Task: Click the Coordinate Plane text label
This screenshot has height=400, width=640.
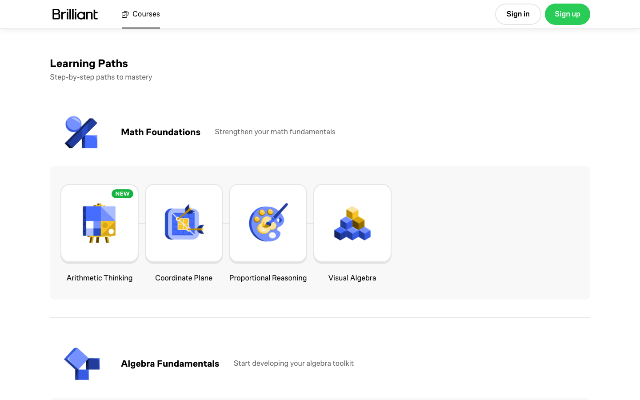Action: pos(184,278)
